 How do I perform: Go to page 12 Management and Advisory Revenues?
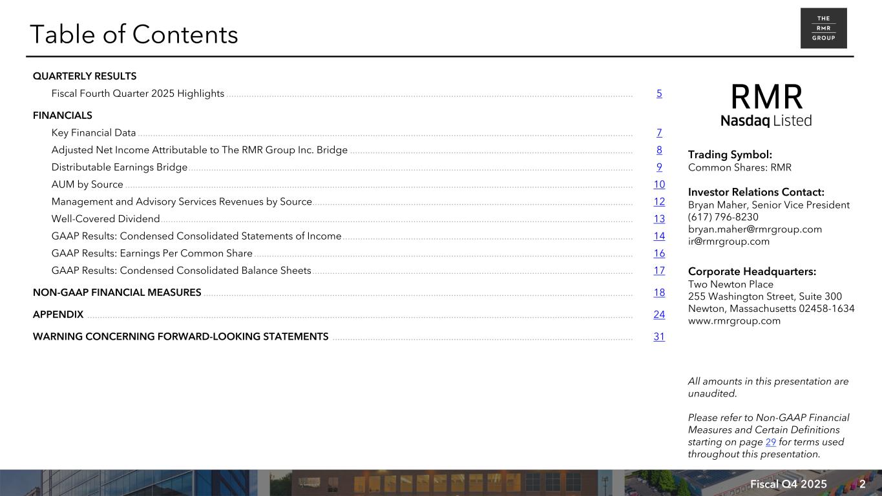tap(659, 202)
